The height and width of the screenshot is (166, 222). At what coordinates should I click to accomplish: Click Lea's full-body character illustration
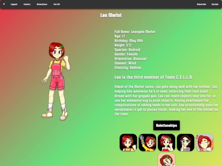tap(55, 82)
